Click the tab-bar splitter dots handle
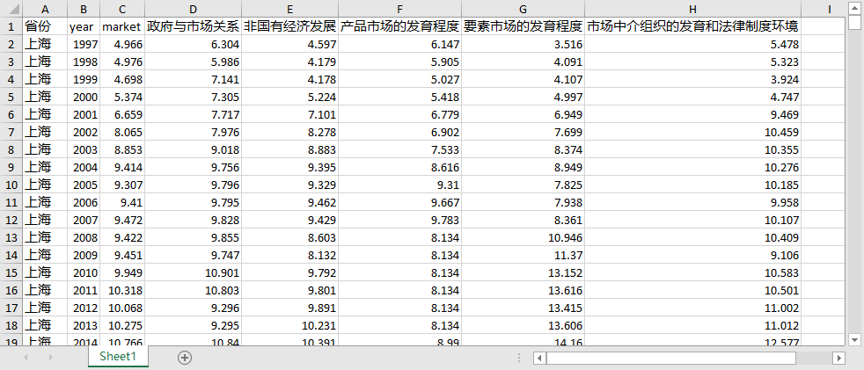This screenshot has height=370, width=864. tap(520, 358)
